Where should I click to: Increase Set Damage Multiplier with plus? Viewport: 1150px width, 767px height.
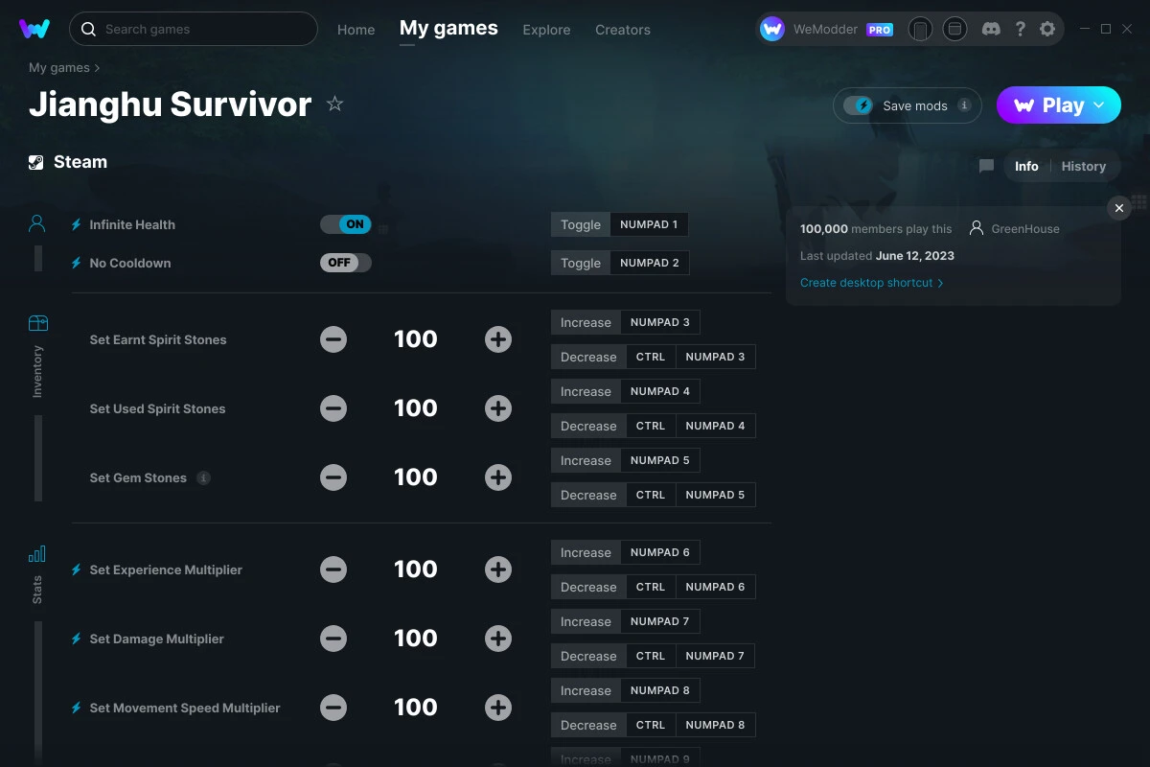[x=498, y=639]
